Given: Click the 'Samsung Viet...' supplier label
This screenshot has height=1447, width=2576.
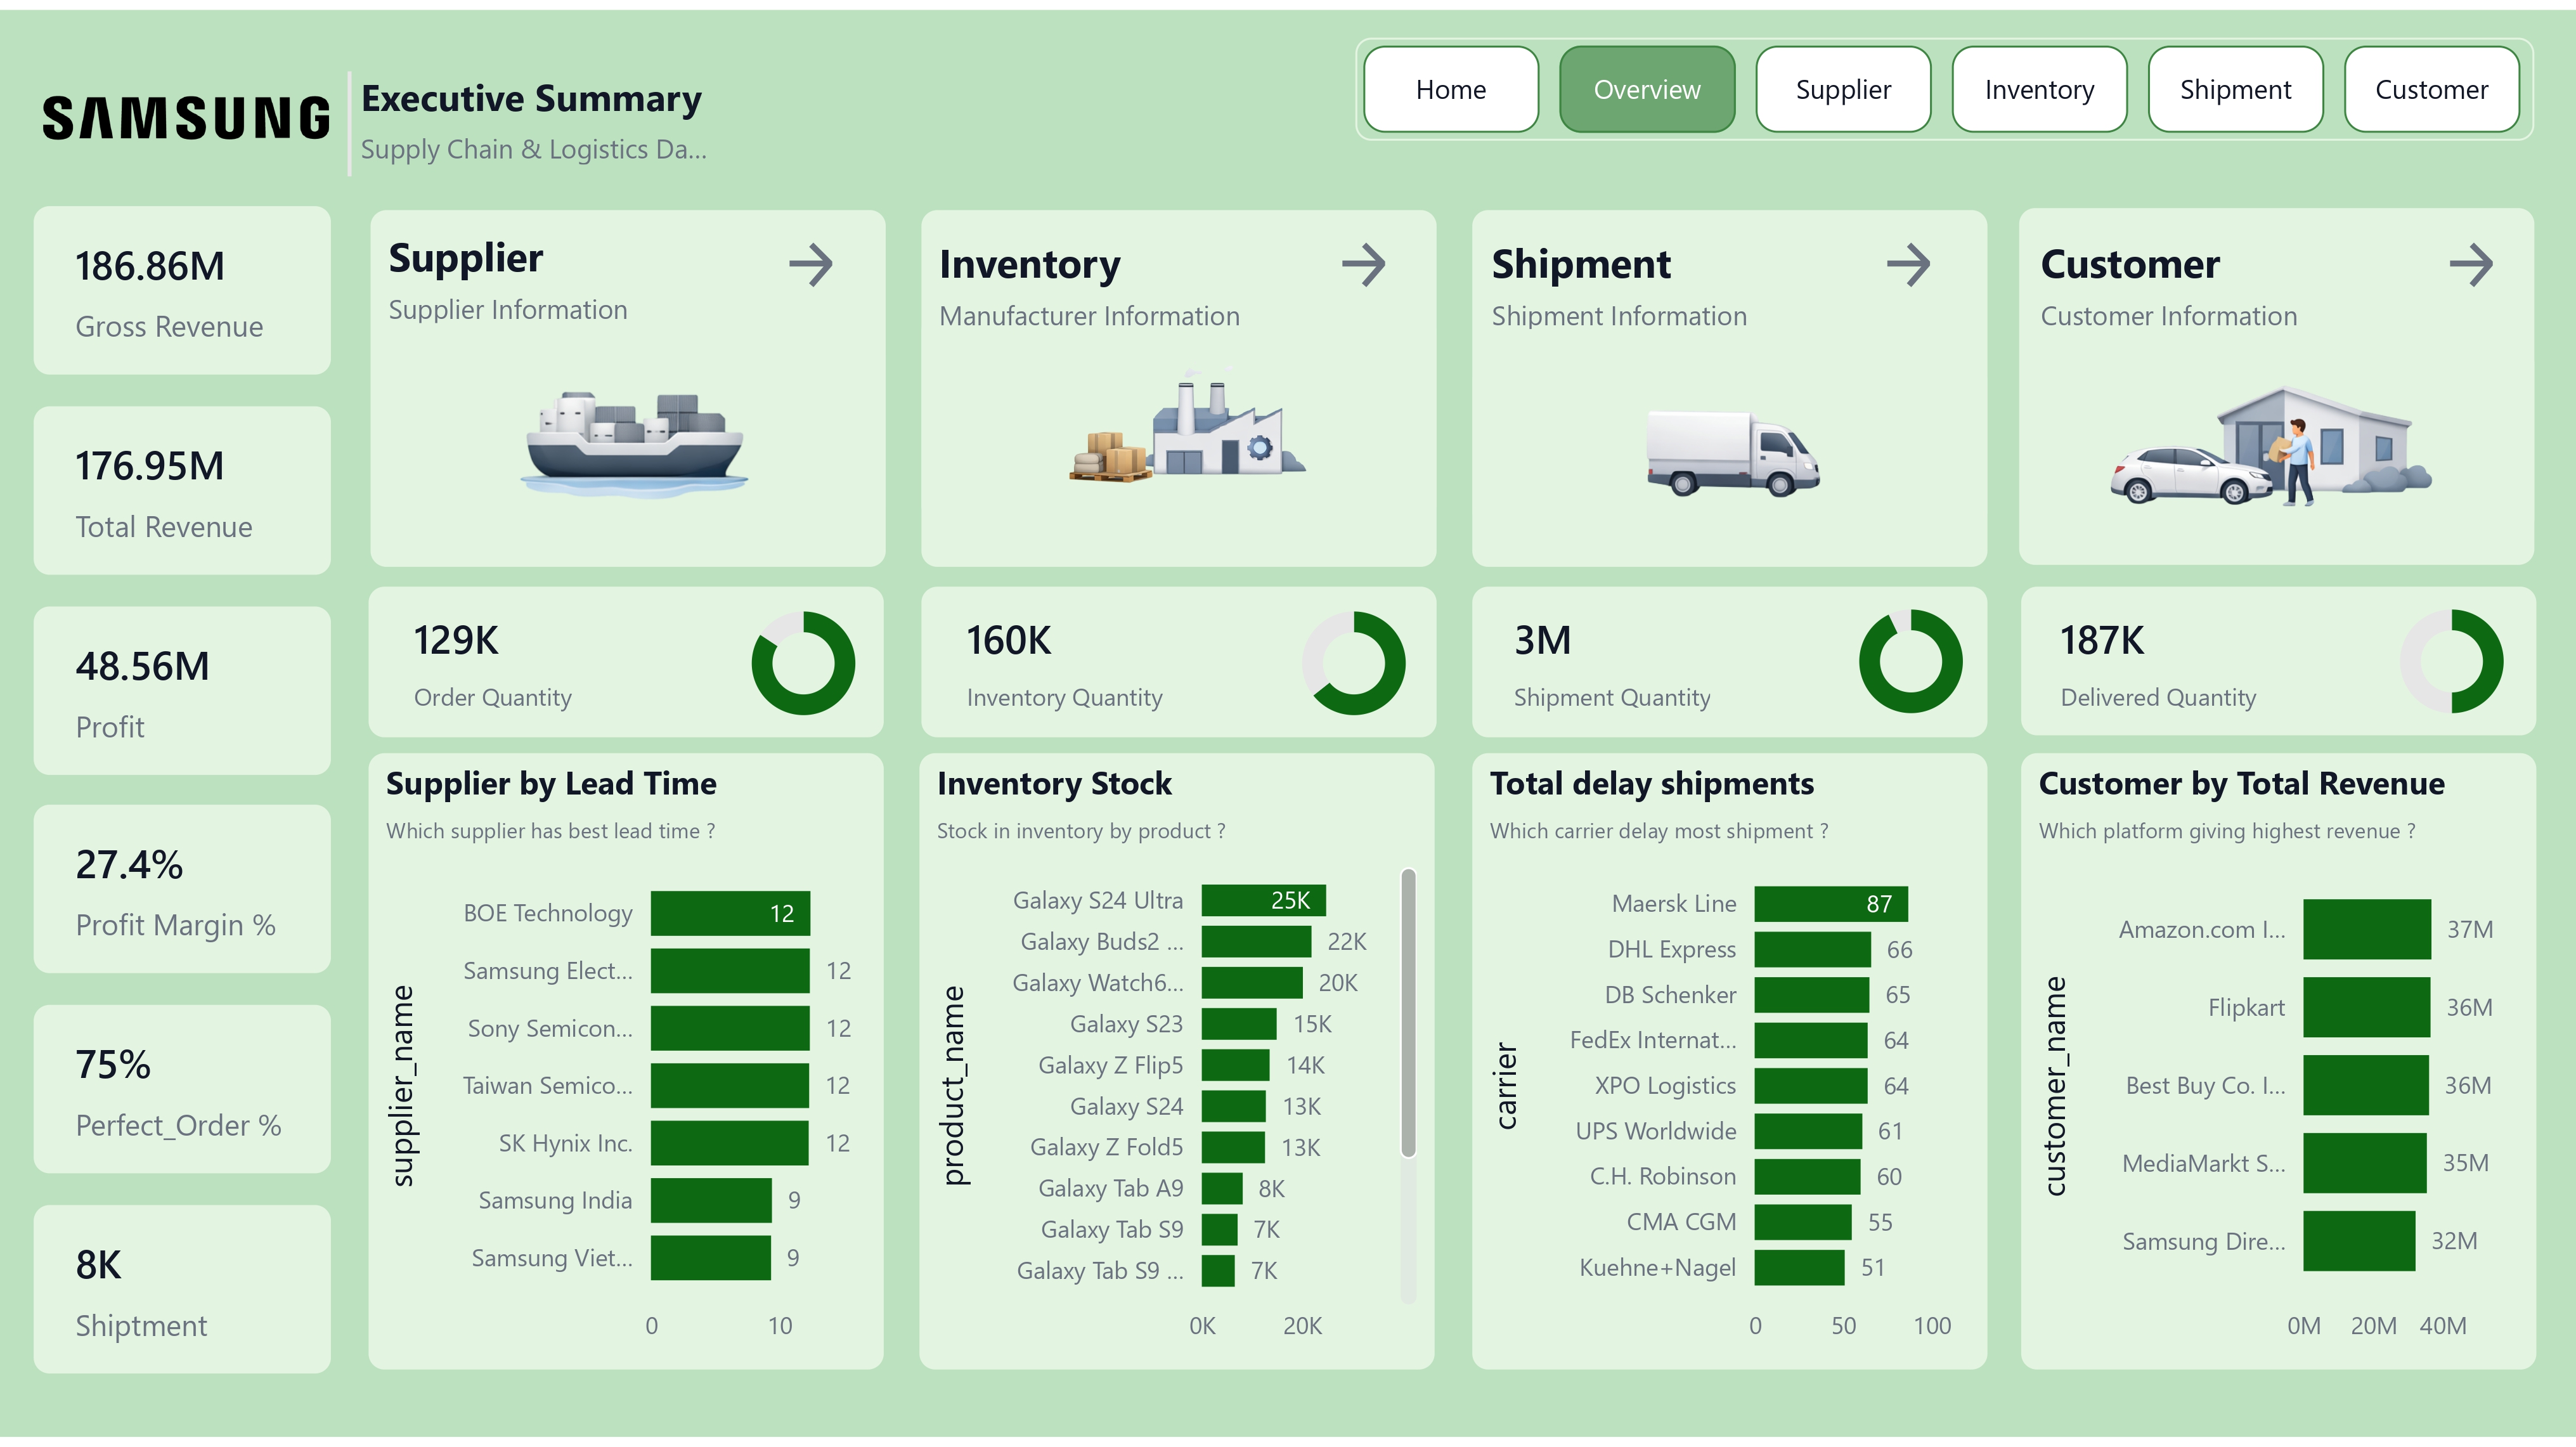Looking at the screenshot, I should 551,1258.
